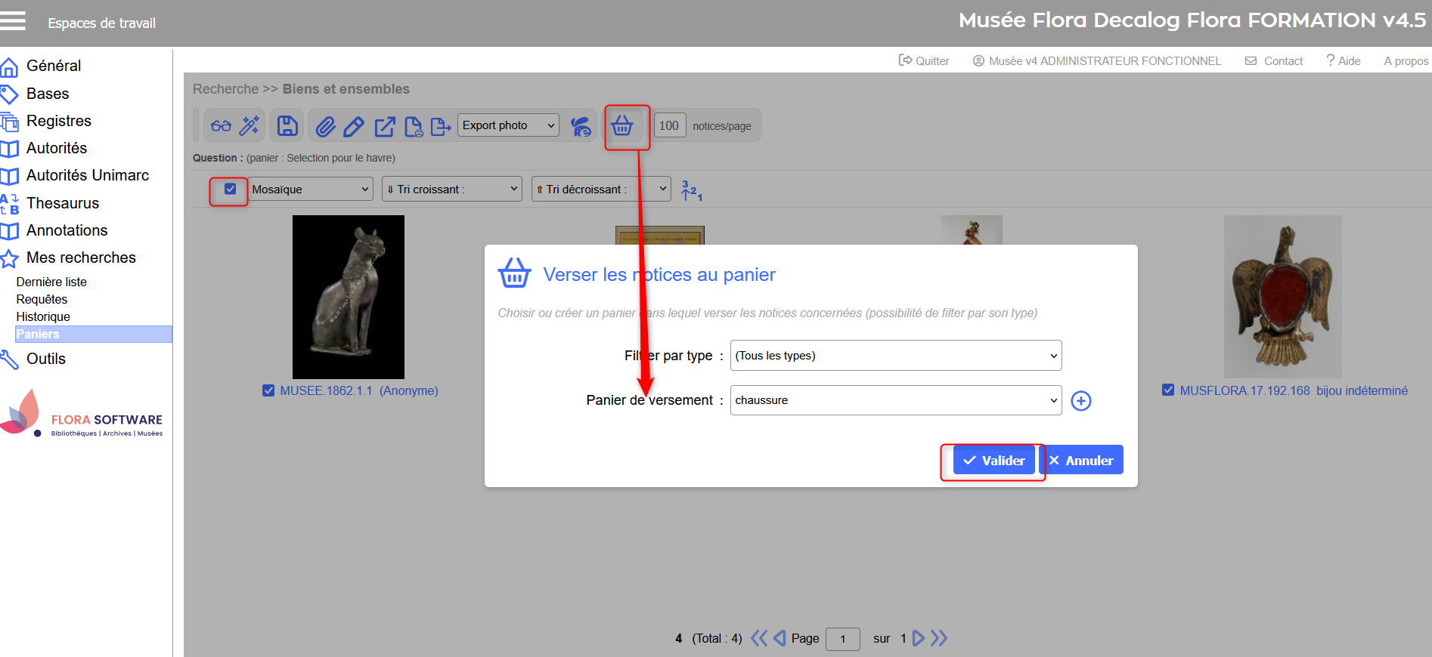Open Paniers in the sidebar

pyautogui.click(x=38, y=334)
